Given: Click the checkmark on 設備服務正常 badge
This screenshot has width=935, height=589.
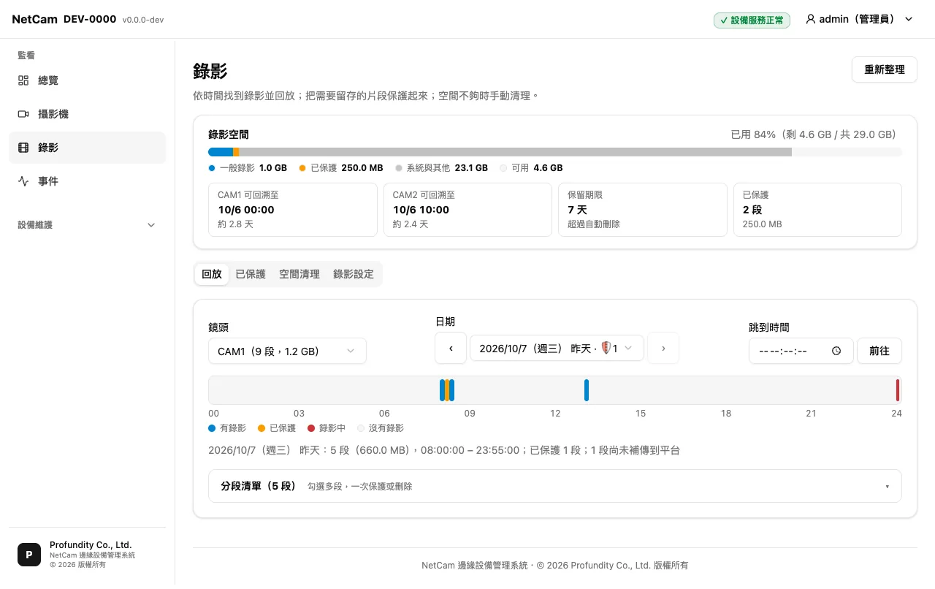Looking at the screenshot, I should coord(724,20).
